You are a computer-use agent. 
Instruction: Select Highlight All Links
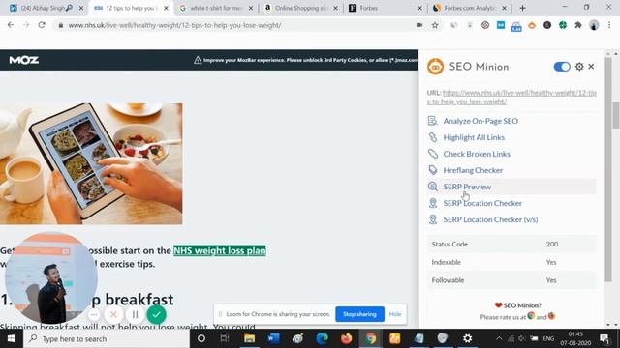pos(474,137)
